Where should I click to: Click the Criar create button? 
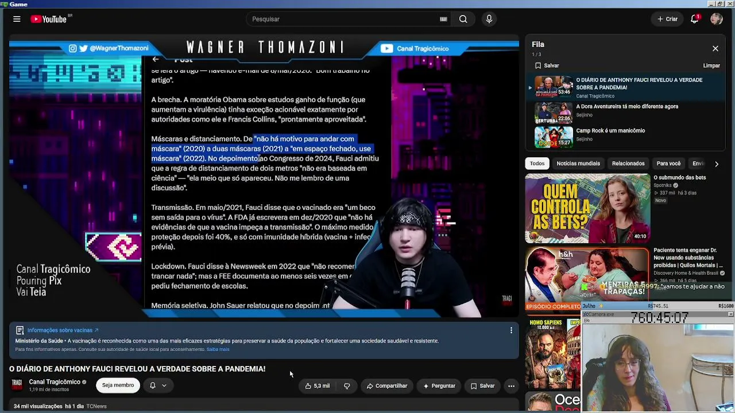click(668, 19)
